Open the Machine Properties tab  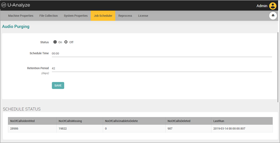pos(21,16)
